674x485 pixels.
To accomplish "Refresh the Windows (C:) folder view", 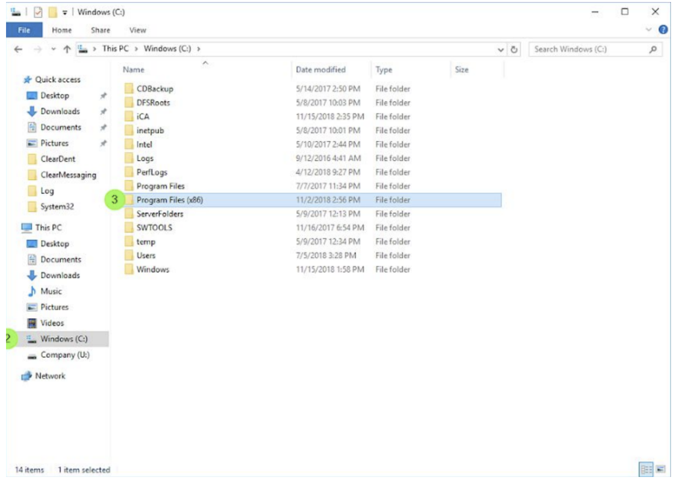I will [x=514, y=49].
